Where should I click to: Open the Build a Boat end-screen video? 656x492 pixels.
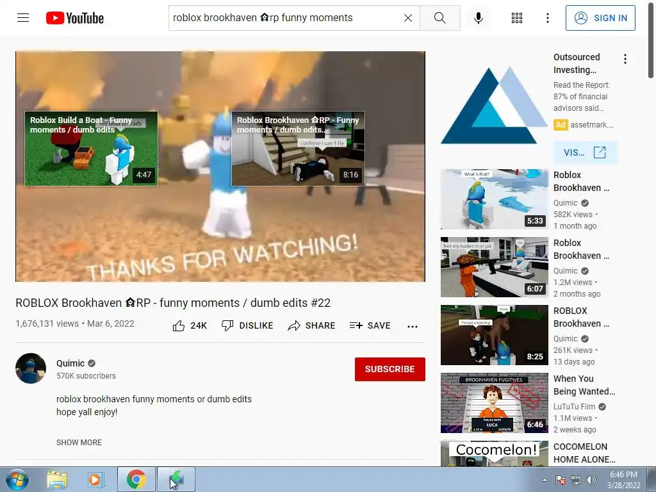pos(91,149)
